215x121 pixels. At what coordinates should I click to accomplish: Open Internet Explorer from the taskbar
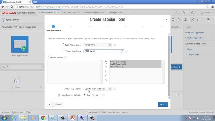14,118
